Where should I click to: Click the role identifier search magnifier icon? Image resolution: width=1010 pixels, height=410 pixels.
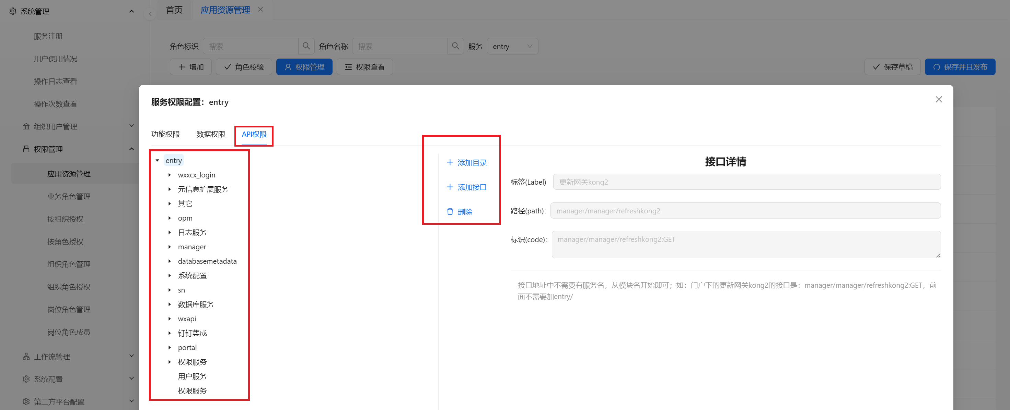(306, 46)
